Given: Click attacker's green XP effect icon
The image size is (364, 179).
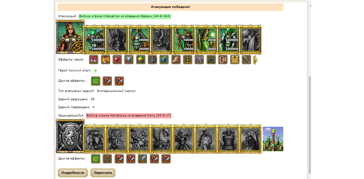Looking at the screenshot, I should point(96,81).
